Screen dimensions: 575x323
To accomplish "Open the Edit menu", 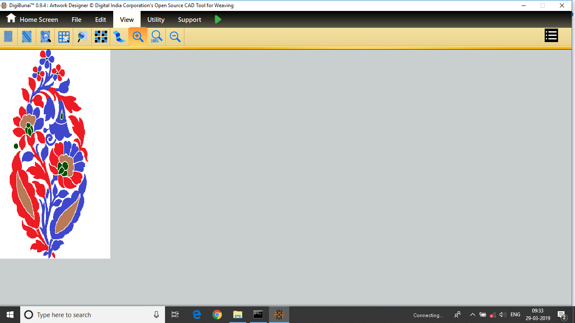I will [x=101, y=20].
